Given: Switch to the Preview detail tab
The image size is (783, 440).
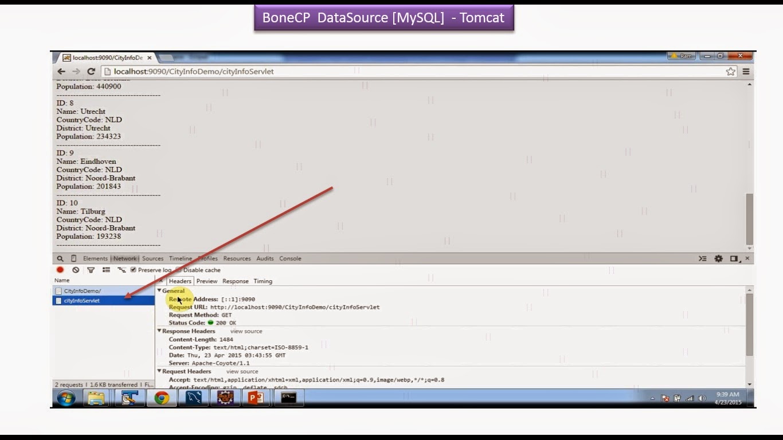Looking at the screenshot, I should tap(207, 281).
